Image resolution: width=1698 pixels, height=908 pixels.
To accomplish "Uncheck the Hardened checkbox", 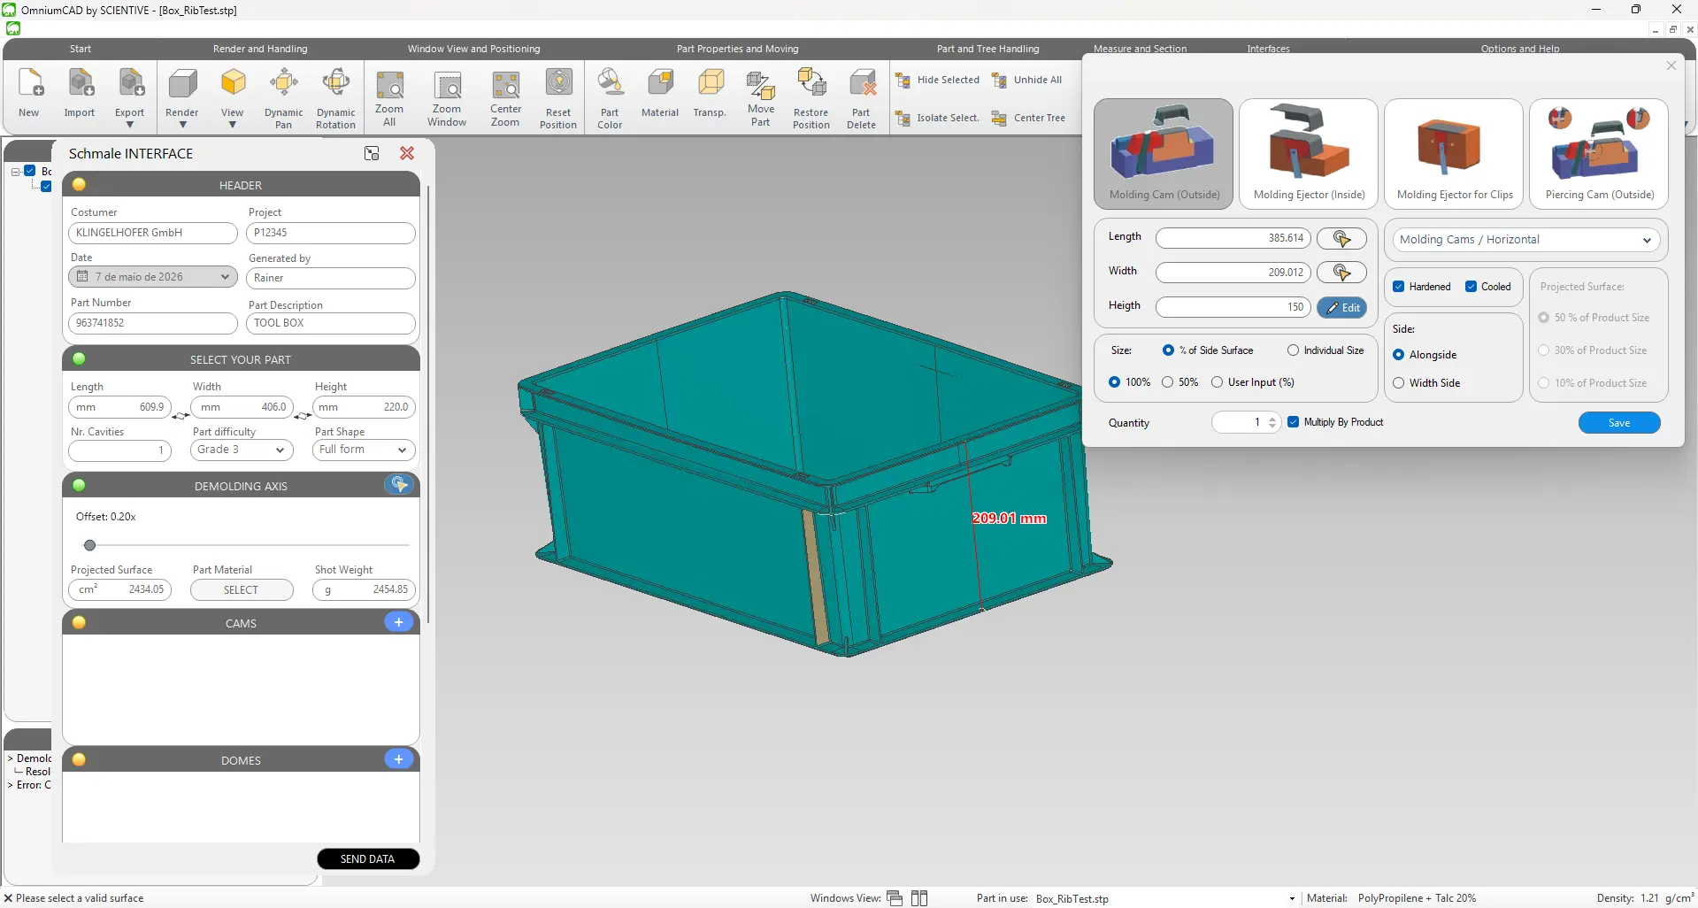I will pos(1399,287).
